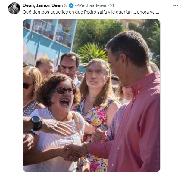181x172 pixels.
Task: Open the tweet via the 2h timestamp
Action: 113,5
